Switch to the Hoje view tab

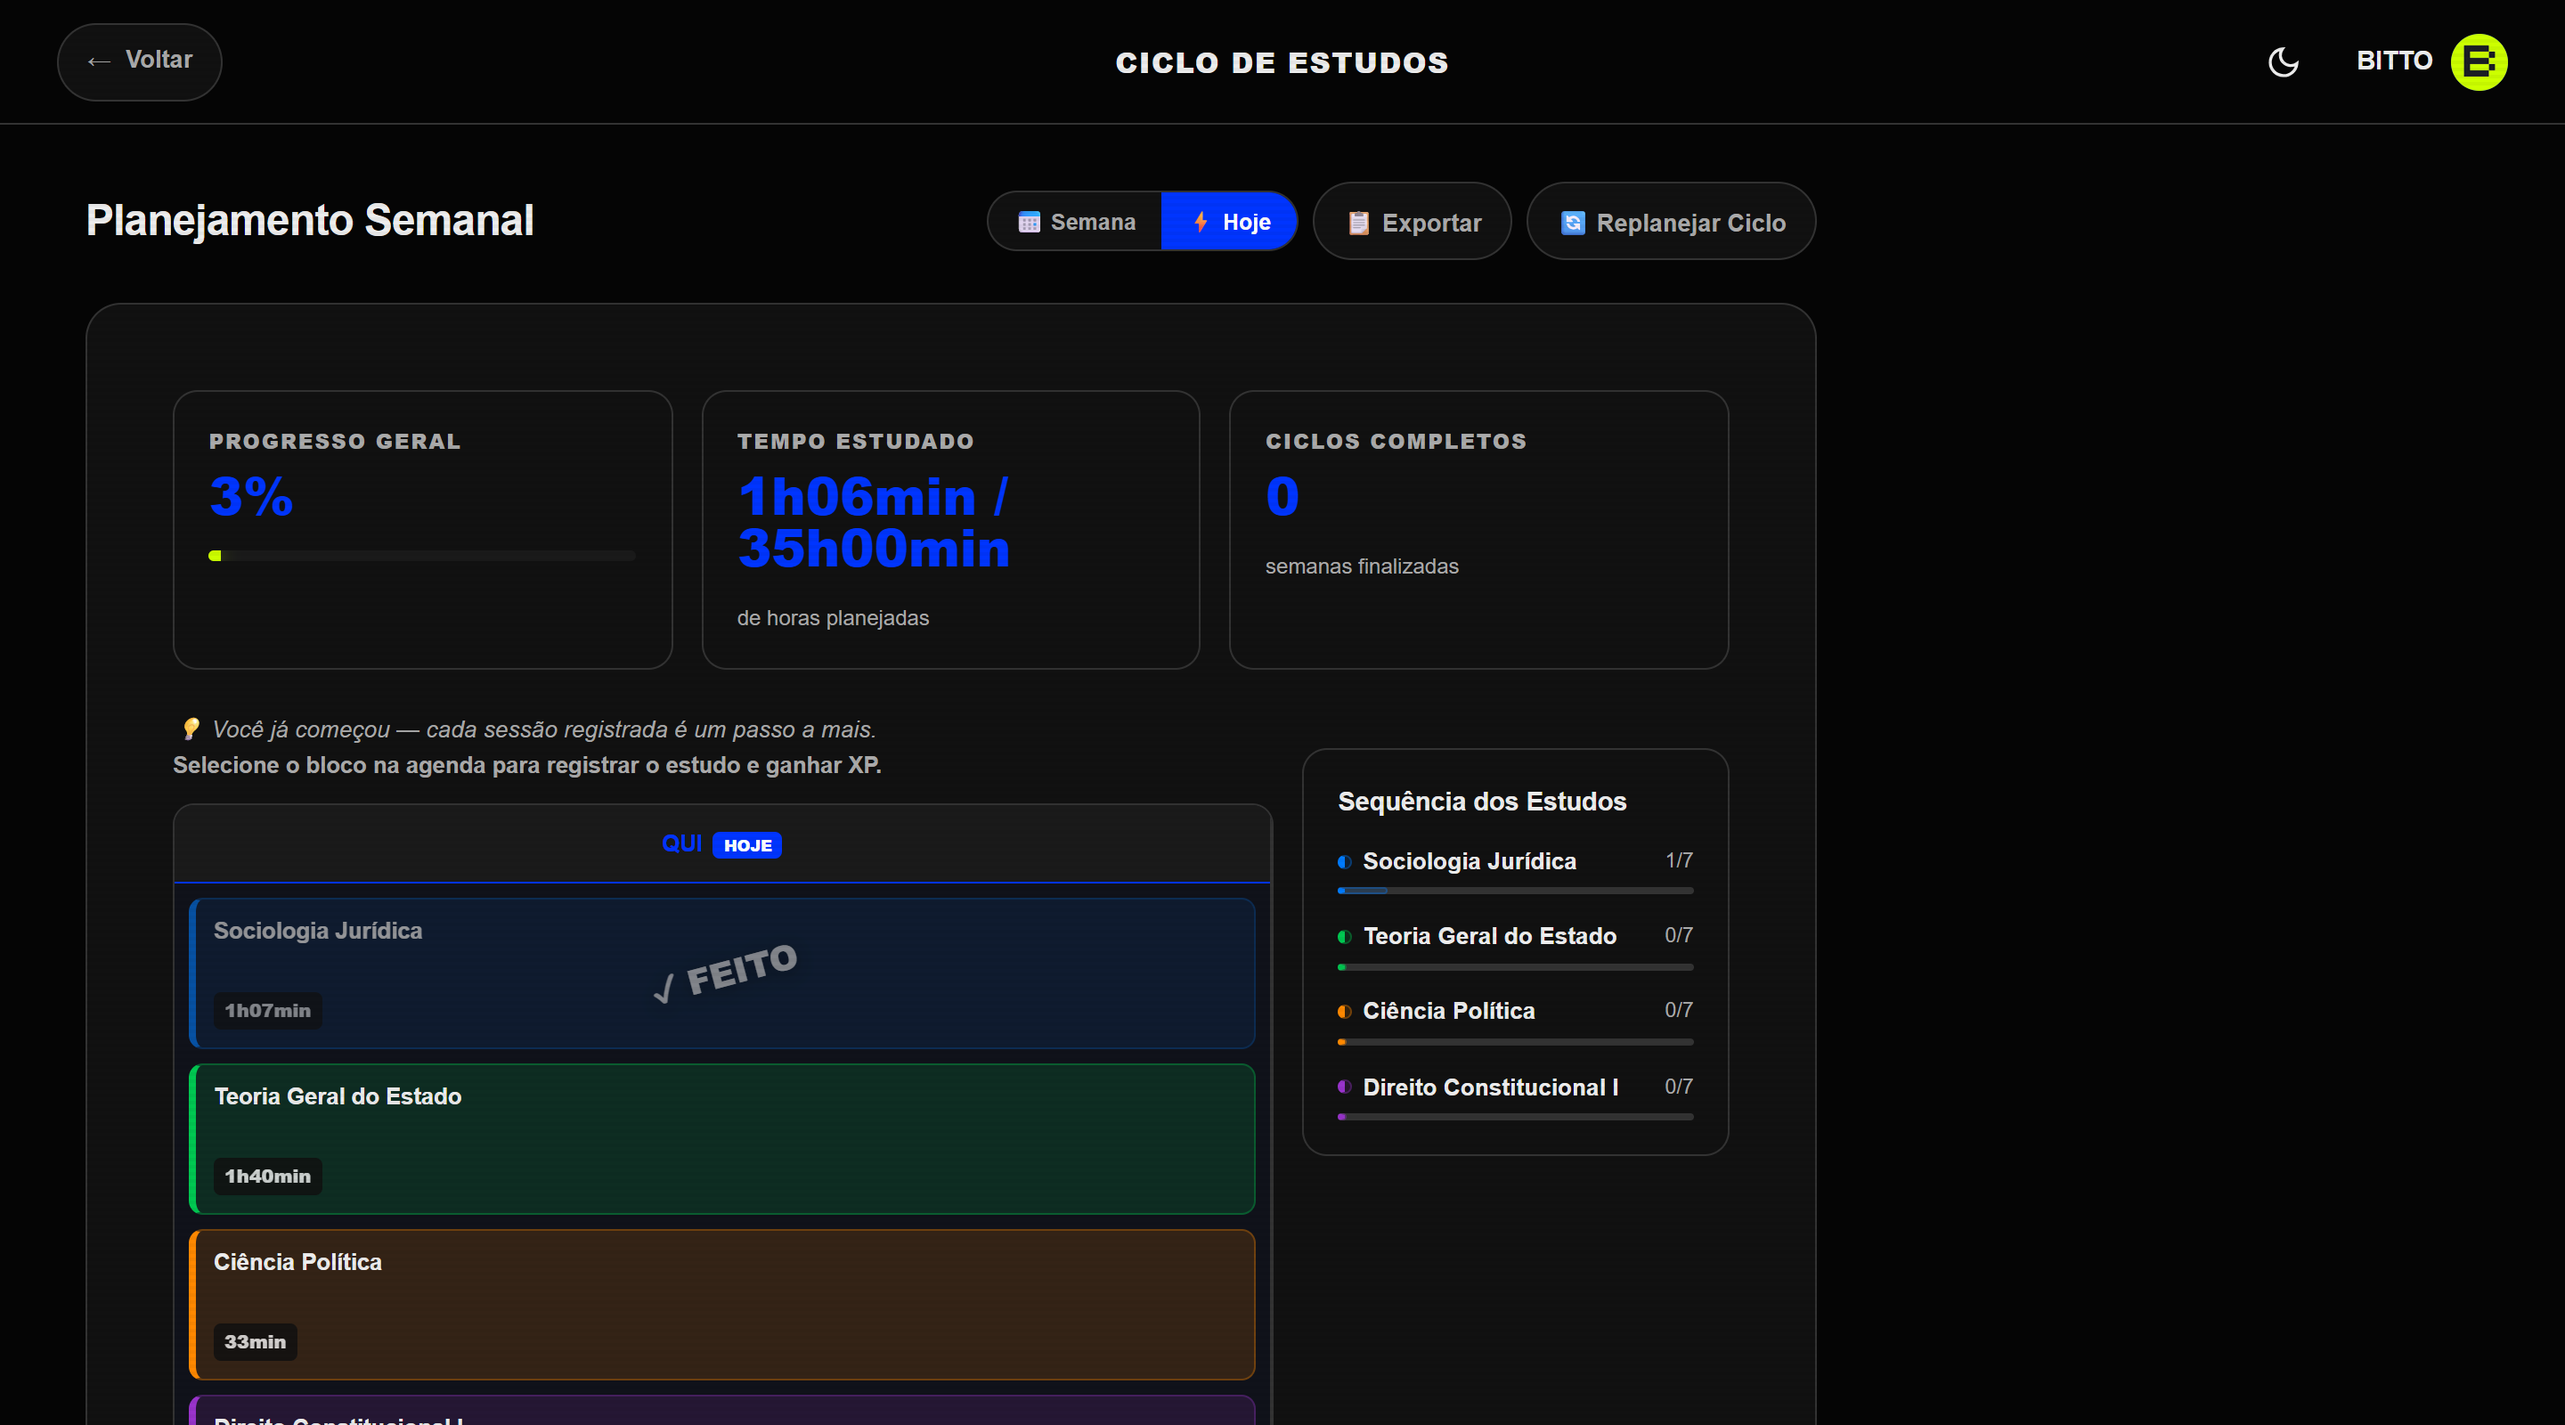(1229, 221)
